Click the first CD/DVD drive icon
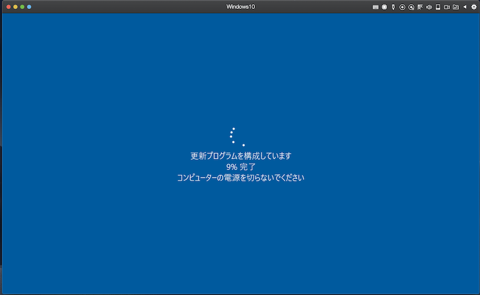Viewport: 480px width, 295px height. 402,7
